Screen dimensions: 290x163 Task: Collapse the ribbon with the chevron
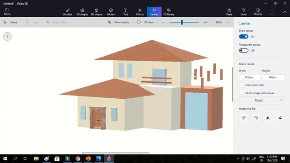tap(285, 12)
